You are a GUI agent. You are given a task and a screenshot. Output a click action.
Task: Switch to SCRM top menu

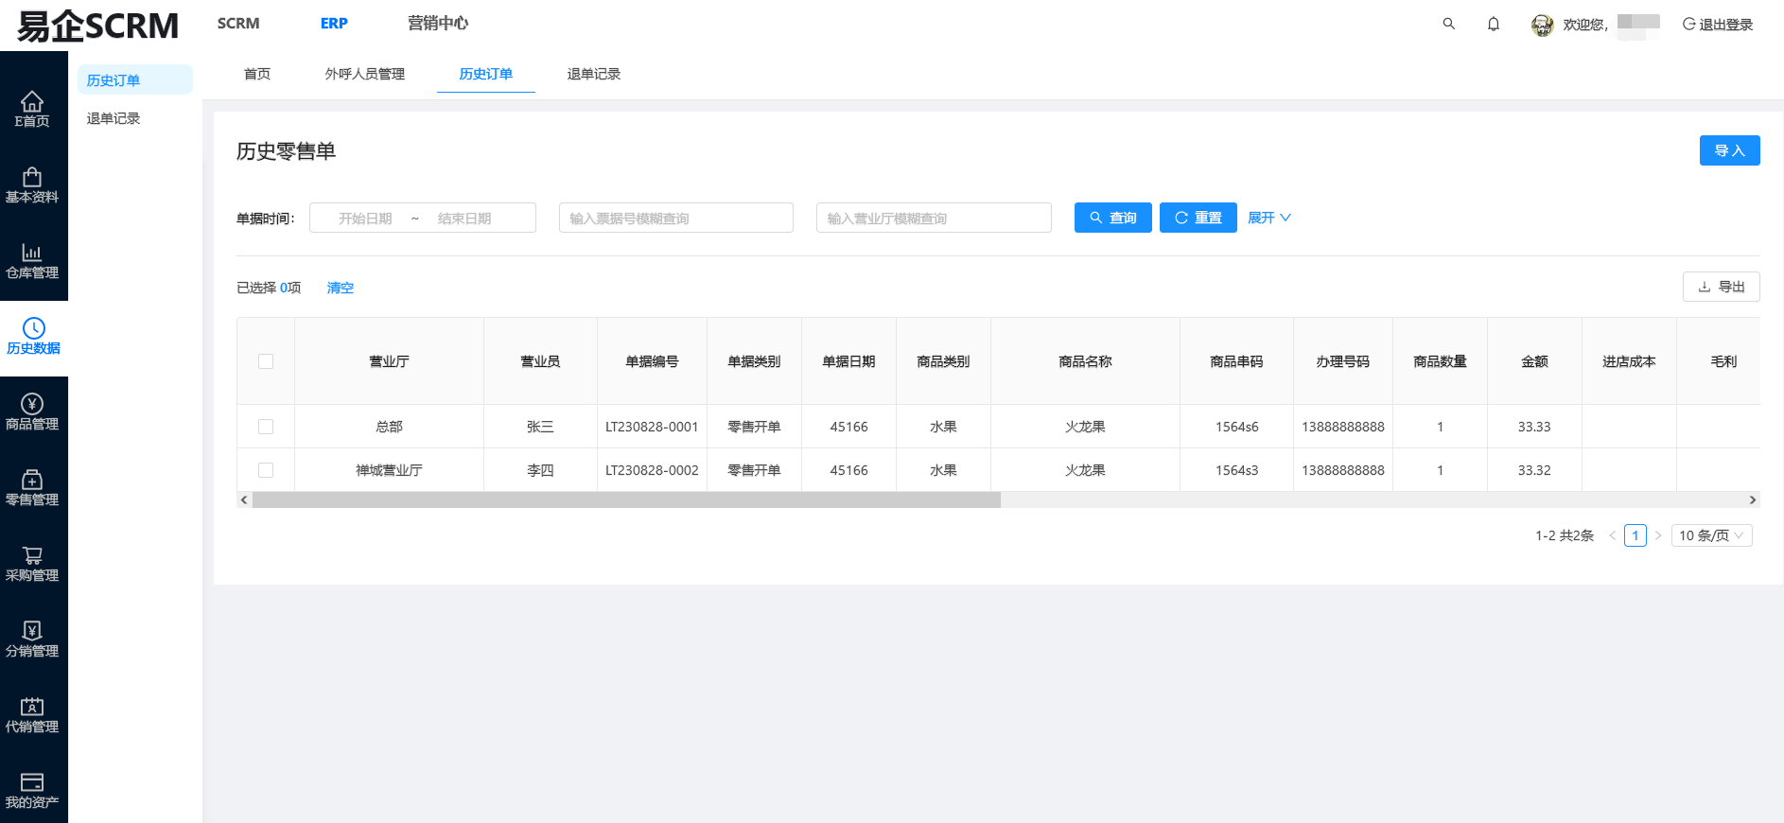(238, 24)
